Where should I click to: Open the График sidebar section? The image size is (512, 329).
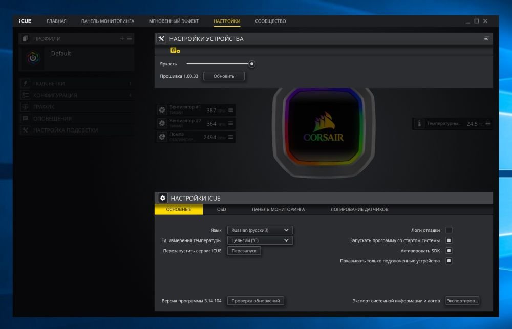(76, 107)
